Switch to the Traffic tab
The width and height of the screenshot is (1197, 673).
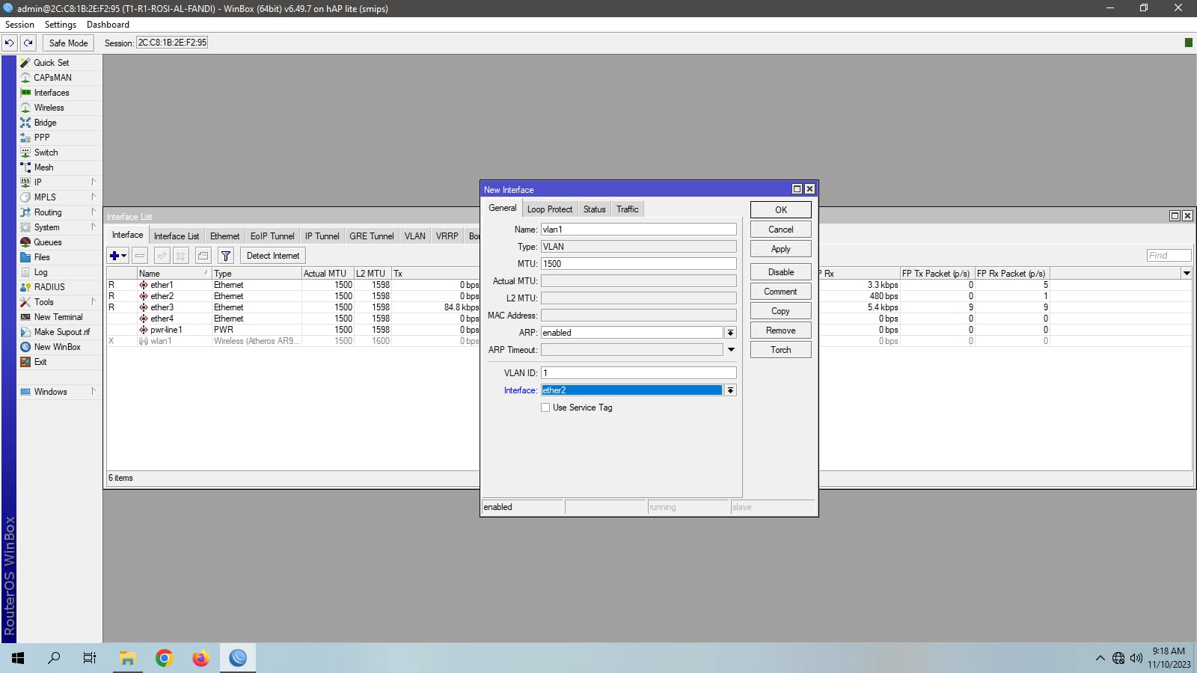click(628, 209)
